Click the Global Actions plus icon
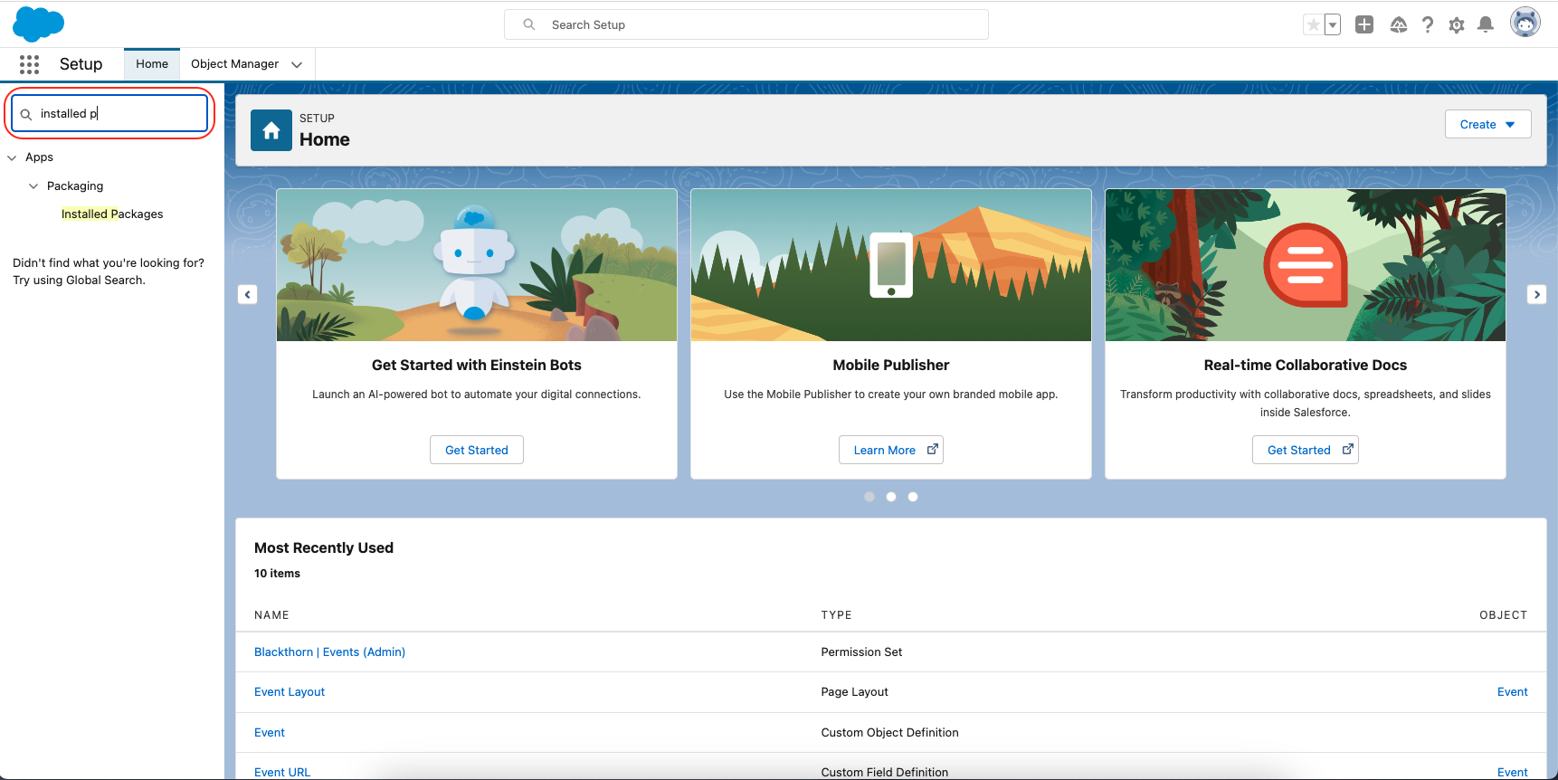Viewport: 1558px width, 780px height. (x=1364, y=25)
